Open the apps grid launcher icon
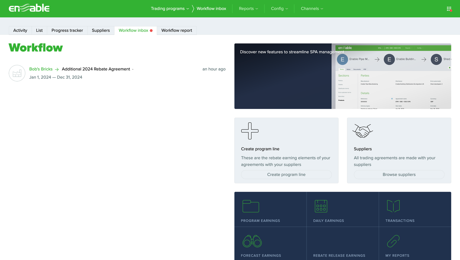This screenshot has width=460, height=260. [449, 9]
